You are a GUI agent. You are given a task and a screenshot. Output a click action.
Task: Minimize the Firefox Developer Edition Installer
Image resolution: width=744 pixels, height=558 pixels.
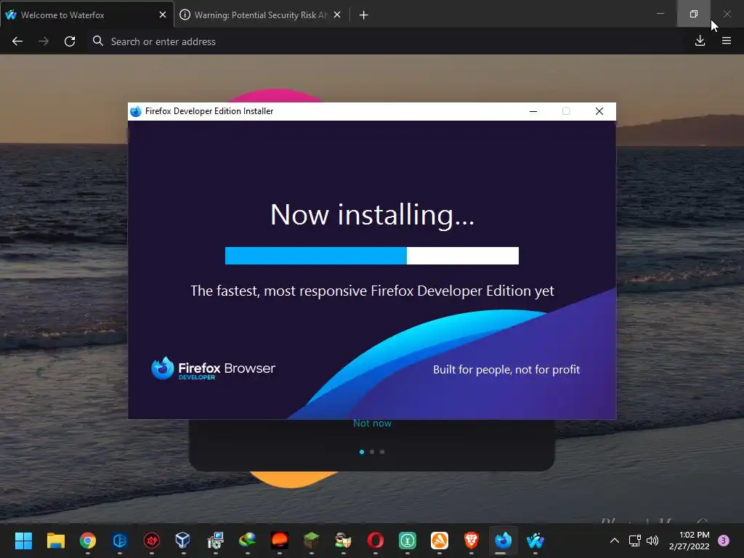[533, 111]
